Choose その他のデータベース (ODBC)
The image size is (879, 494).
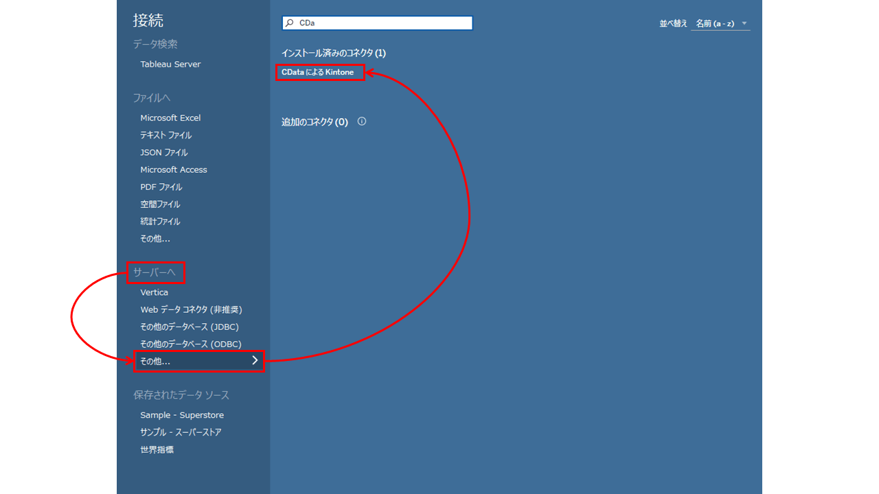tap(191, 344)
